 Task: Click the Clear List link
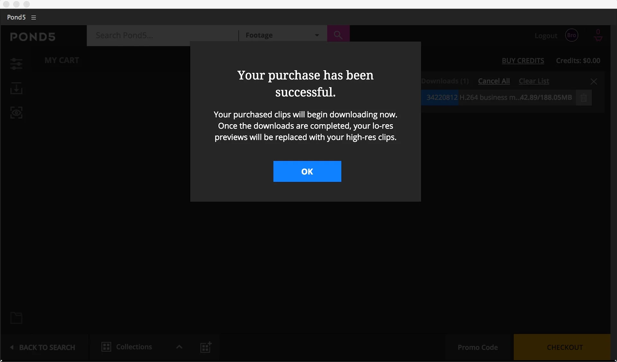(x=534, y=81)
